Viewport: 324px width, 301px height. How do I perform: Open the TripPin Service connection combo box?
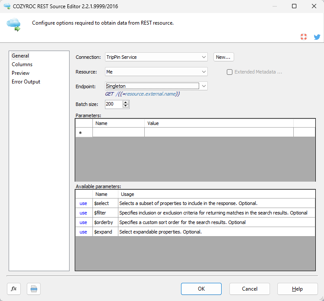(156, 57)
